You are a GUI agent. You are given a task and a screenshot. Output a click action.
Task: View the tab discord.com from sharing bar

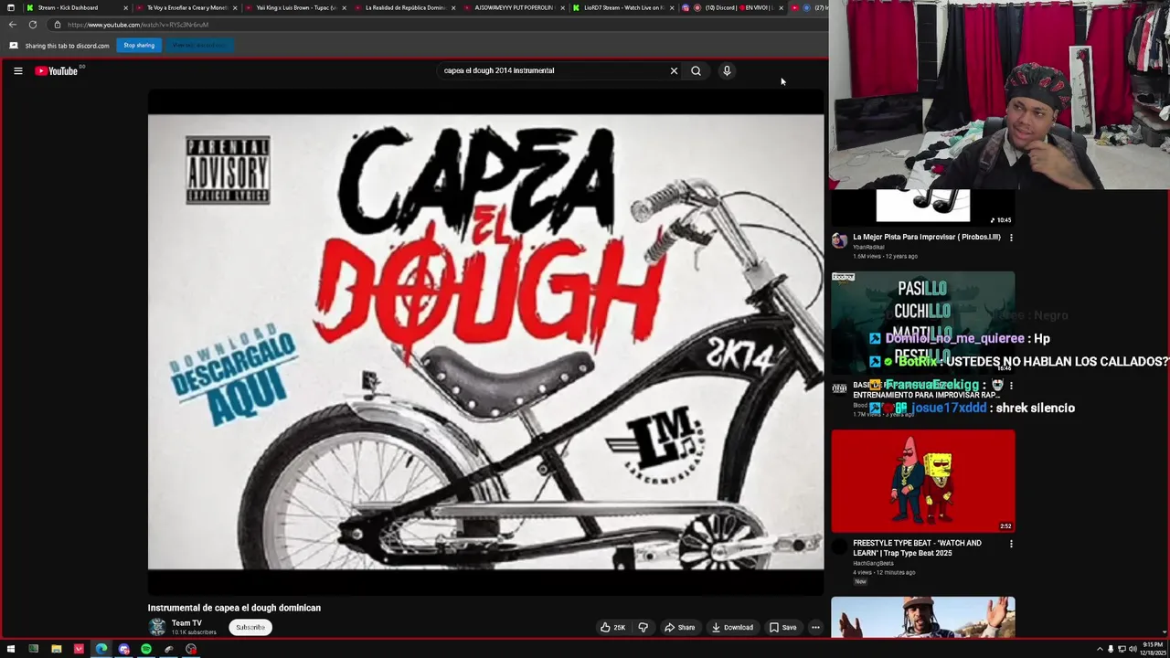coord(198,45)
